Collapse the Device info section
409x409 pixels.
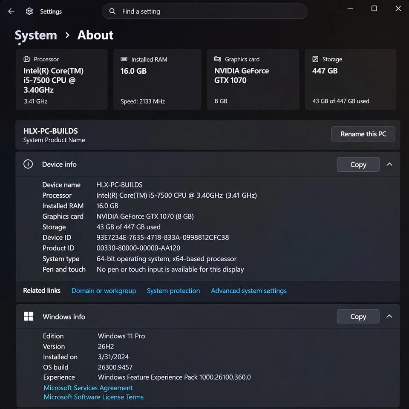(389, 164)
